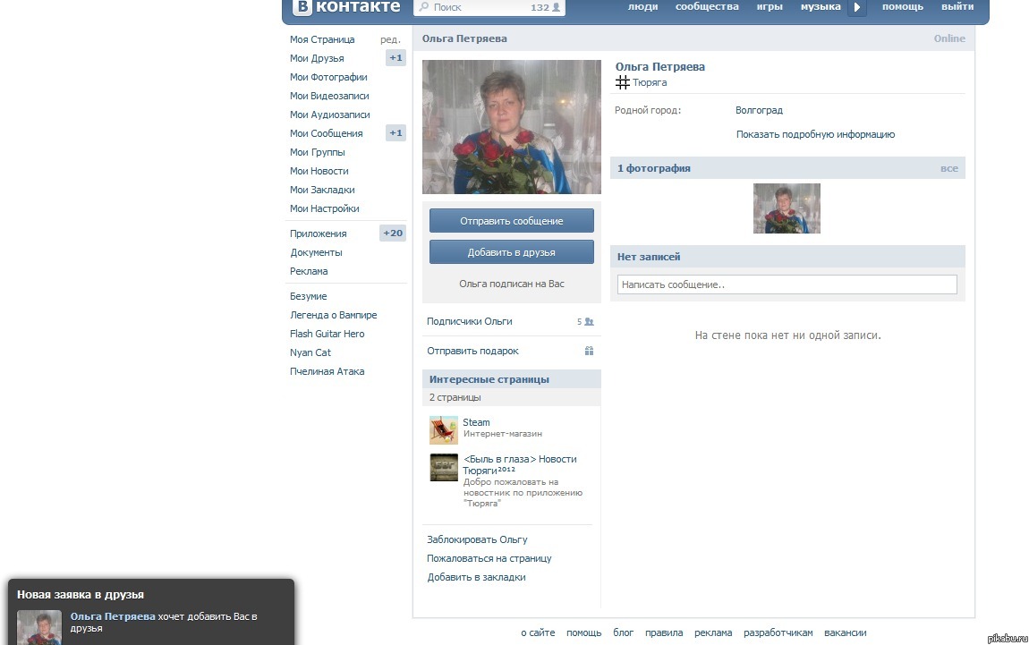Open the photo thumbnail under 1 фотография

point(787,208)
